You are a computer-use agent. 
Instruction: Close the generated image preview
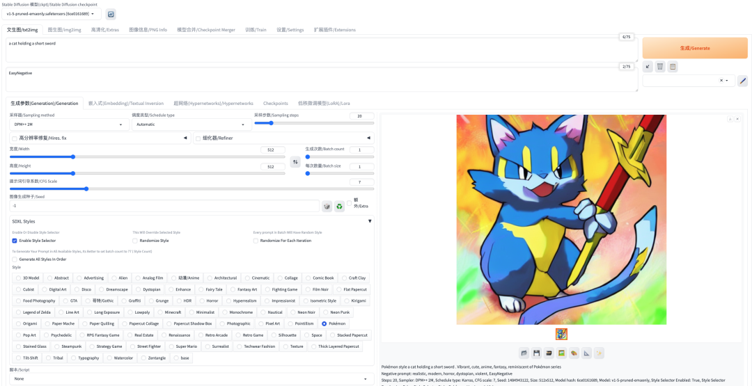pyautogui.click(x=737, y=119)
